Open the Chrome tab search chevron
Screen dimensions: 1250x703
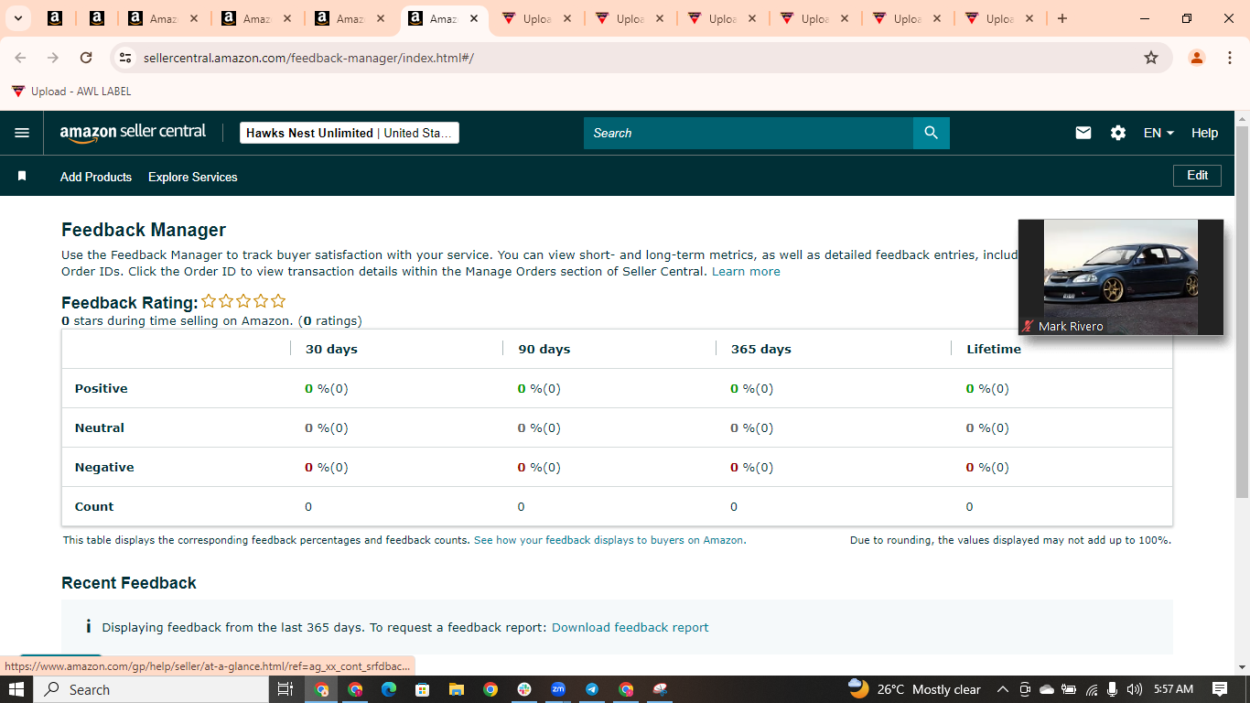[17, 18]
